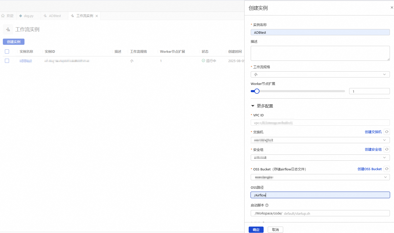Viewport: 394px width, 233px height.
Task: Click the Worker节点扩展 slider handle
Action: coord(257,91)
